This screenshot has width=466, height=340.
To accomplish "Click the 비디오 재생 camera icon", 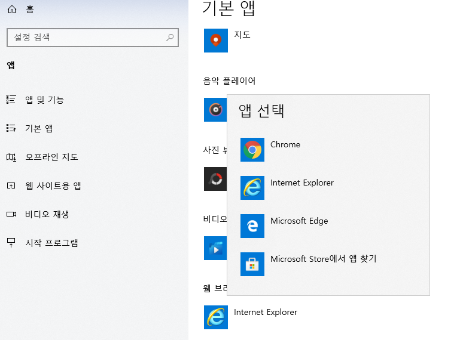I will [x=11, y=214].
